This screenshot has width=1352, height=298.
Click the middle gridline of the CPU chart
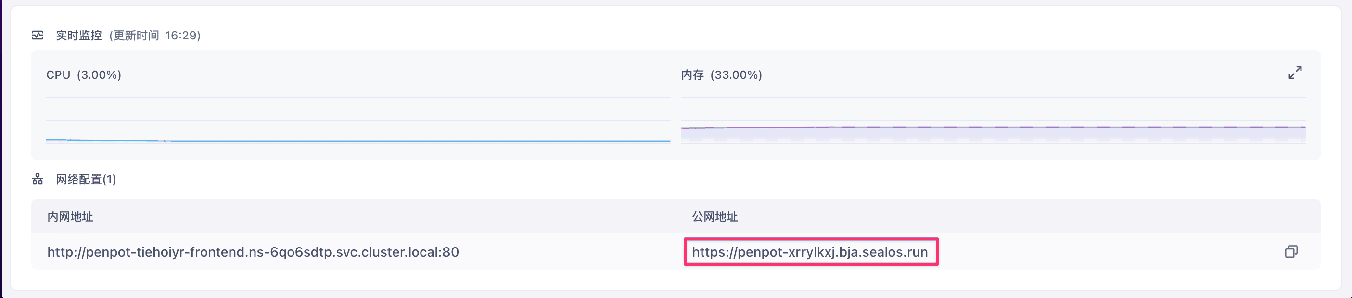pyautogui.click(x=358, y=120)
